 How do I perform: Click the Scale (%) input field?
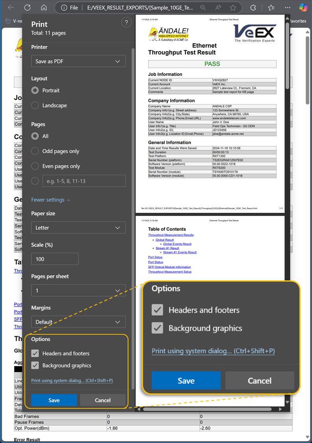[x=55, y=259]
